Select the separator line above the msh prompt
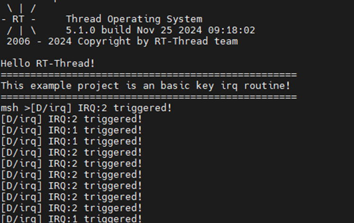354x223 pixels. (149, 97)
